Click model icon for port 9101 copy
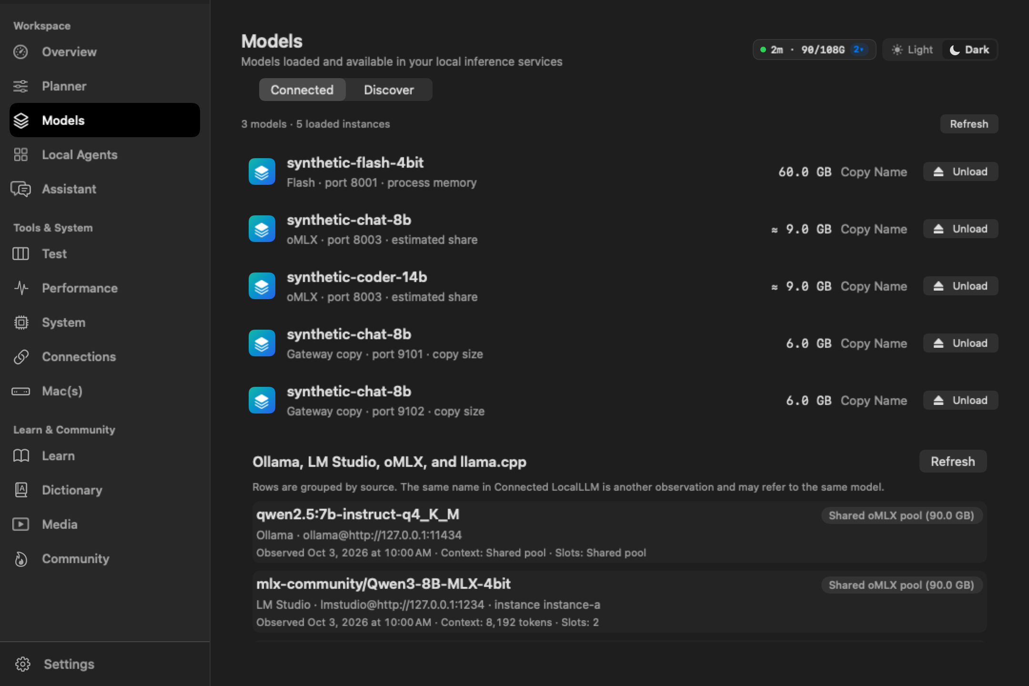1029x686 pixels. click(262, 343)
